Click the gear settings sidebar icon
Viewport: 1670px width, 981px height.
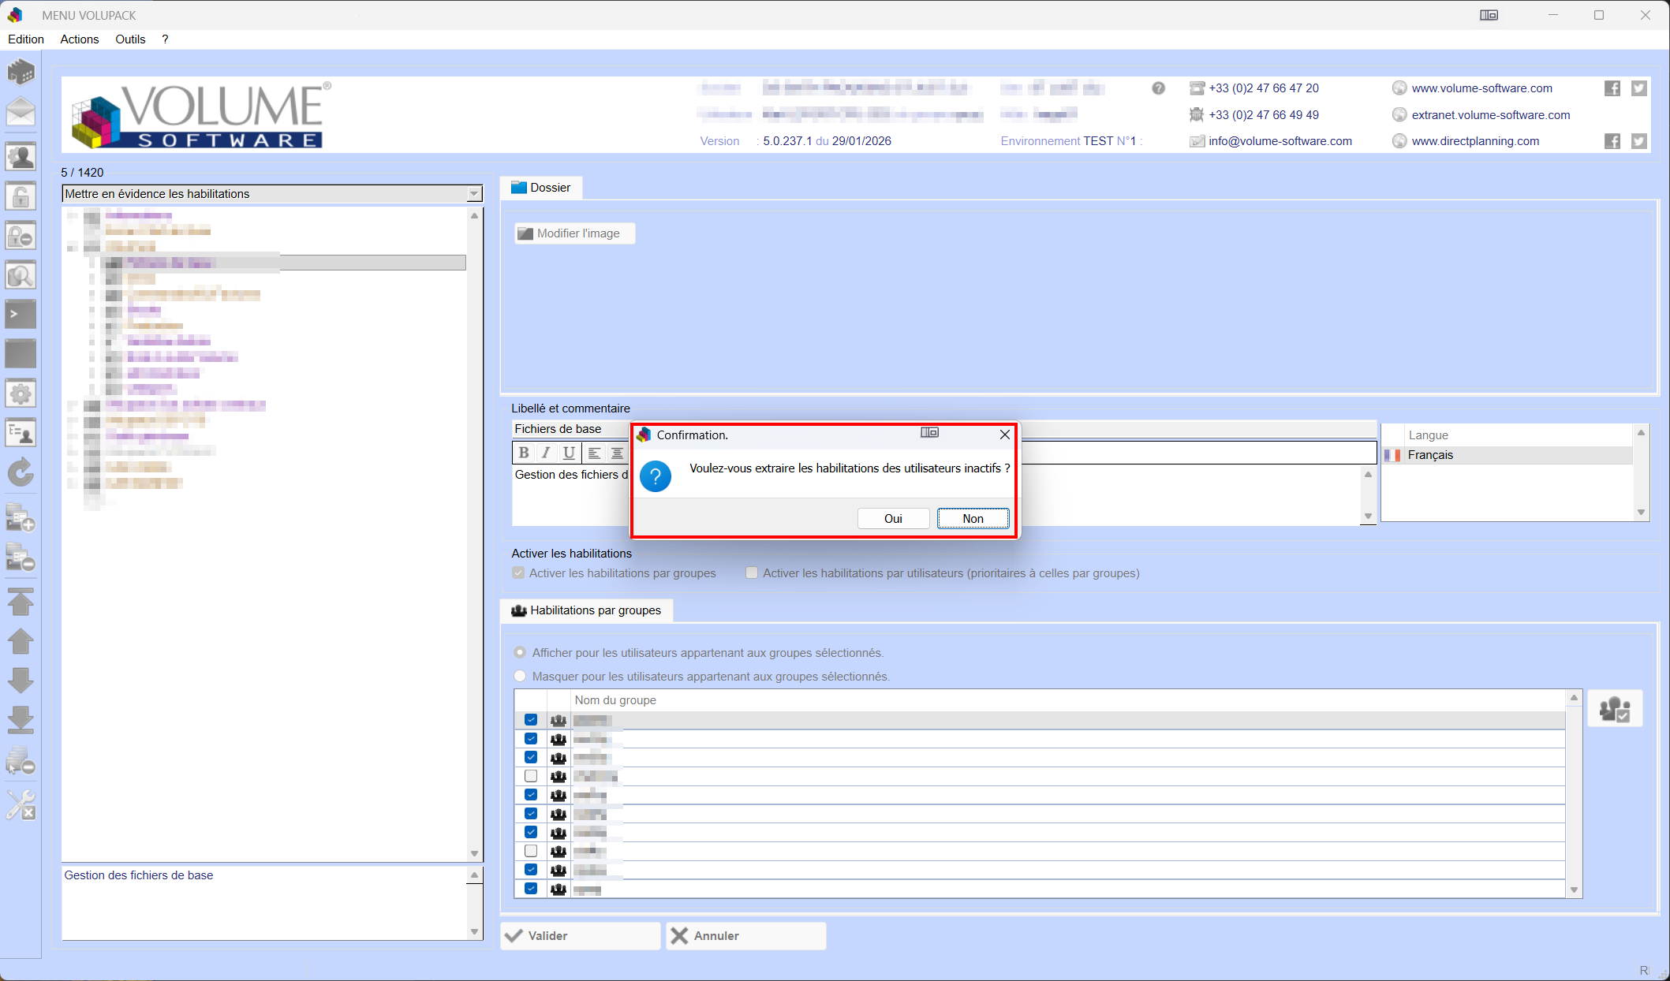tap(21, 394)
